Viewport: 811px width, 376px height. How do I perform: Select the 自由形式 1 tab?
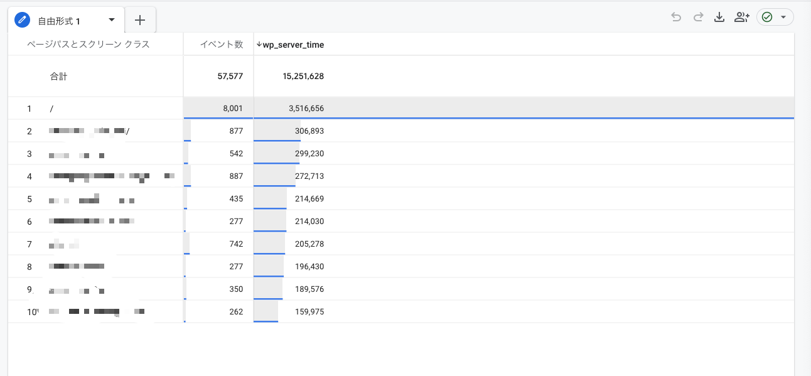point(59,21)
